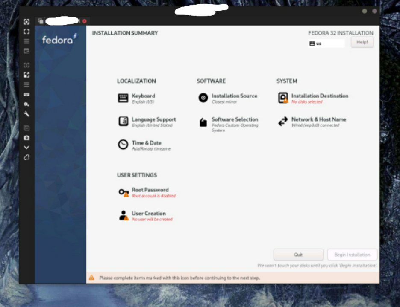Screen dimensions: 400x307
Task: Open Language Support settings
Action: (147, 122)
